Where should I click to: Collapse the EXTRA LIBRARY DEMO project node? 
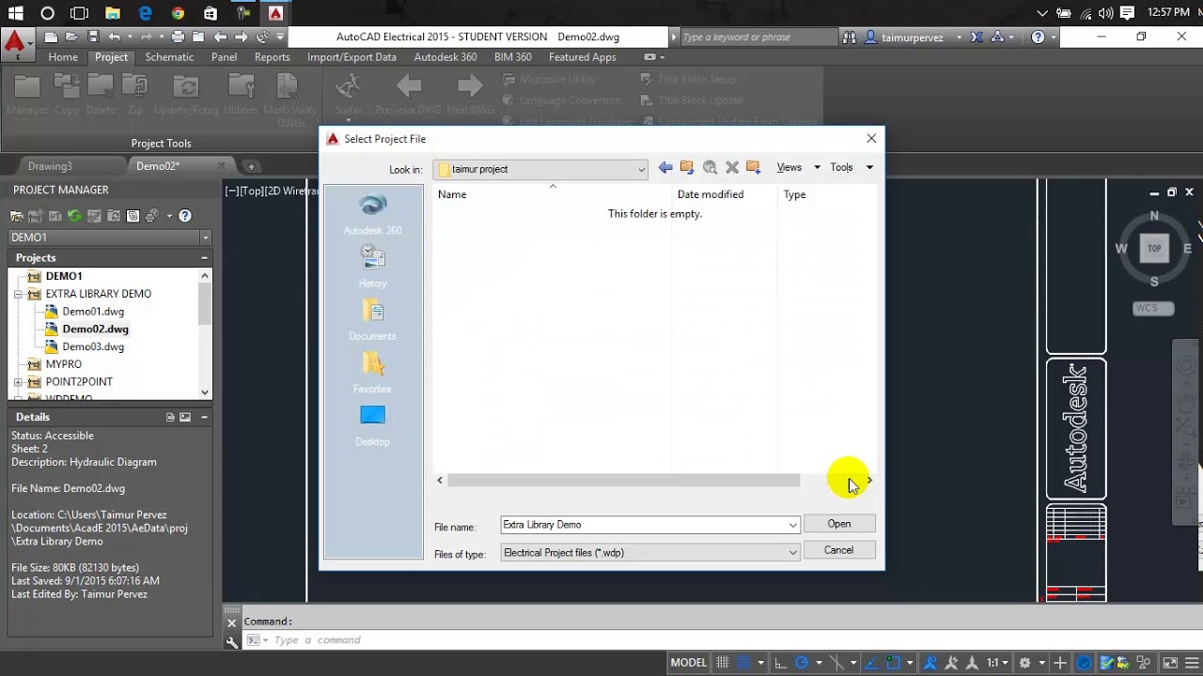pyautogui.click(x=18, y=294)
